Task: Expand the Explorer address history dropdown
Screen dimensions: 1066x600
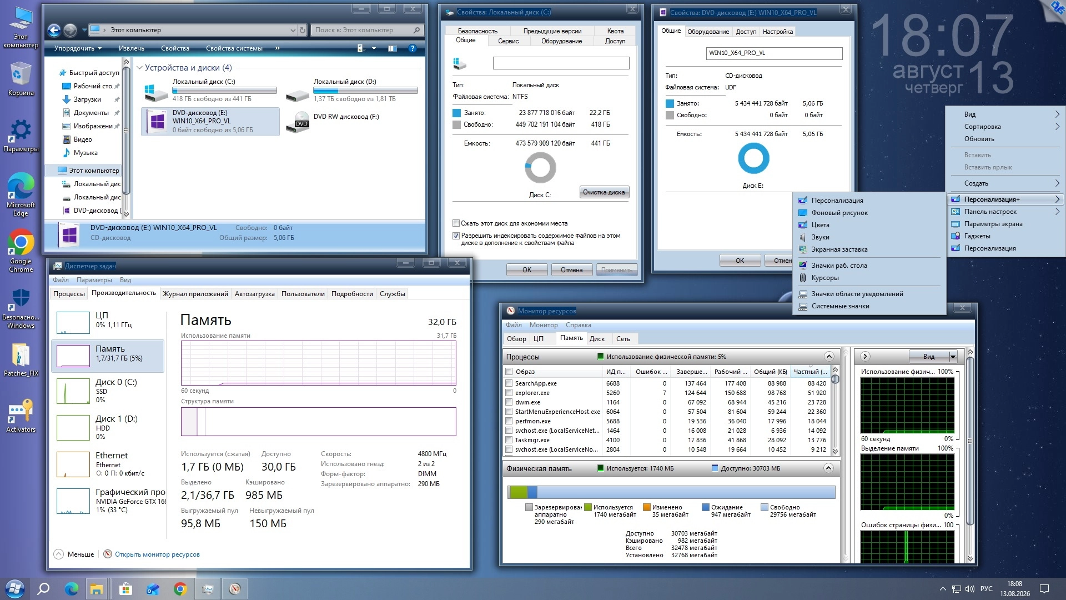Action: (293, 30)
